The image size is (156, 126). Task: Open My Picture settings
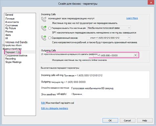click(11, 28)
